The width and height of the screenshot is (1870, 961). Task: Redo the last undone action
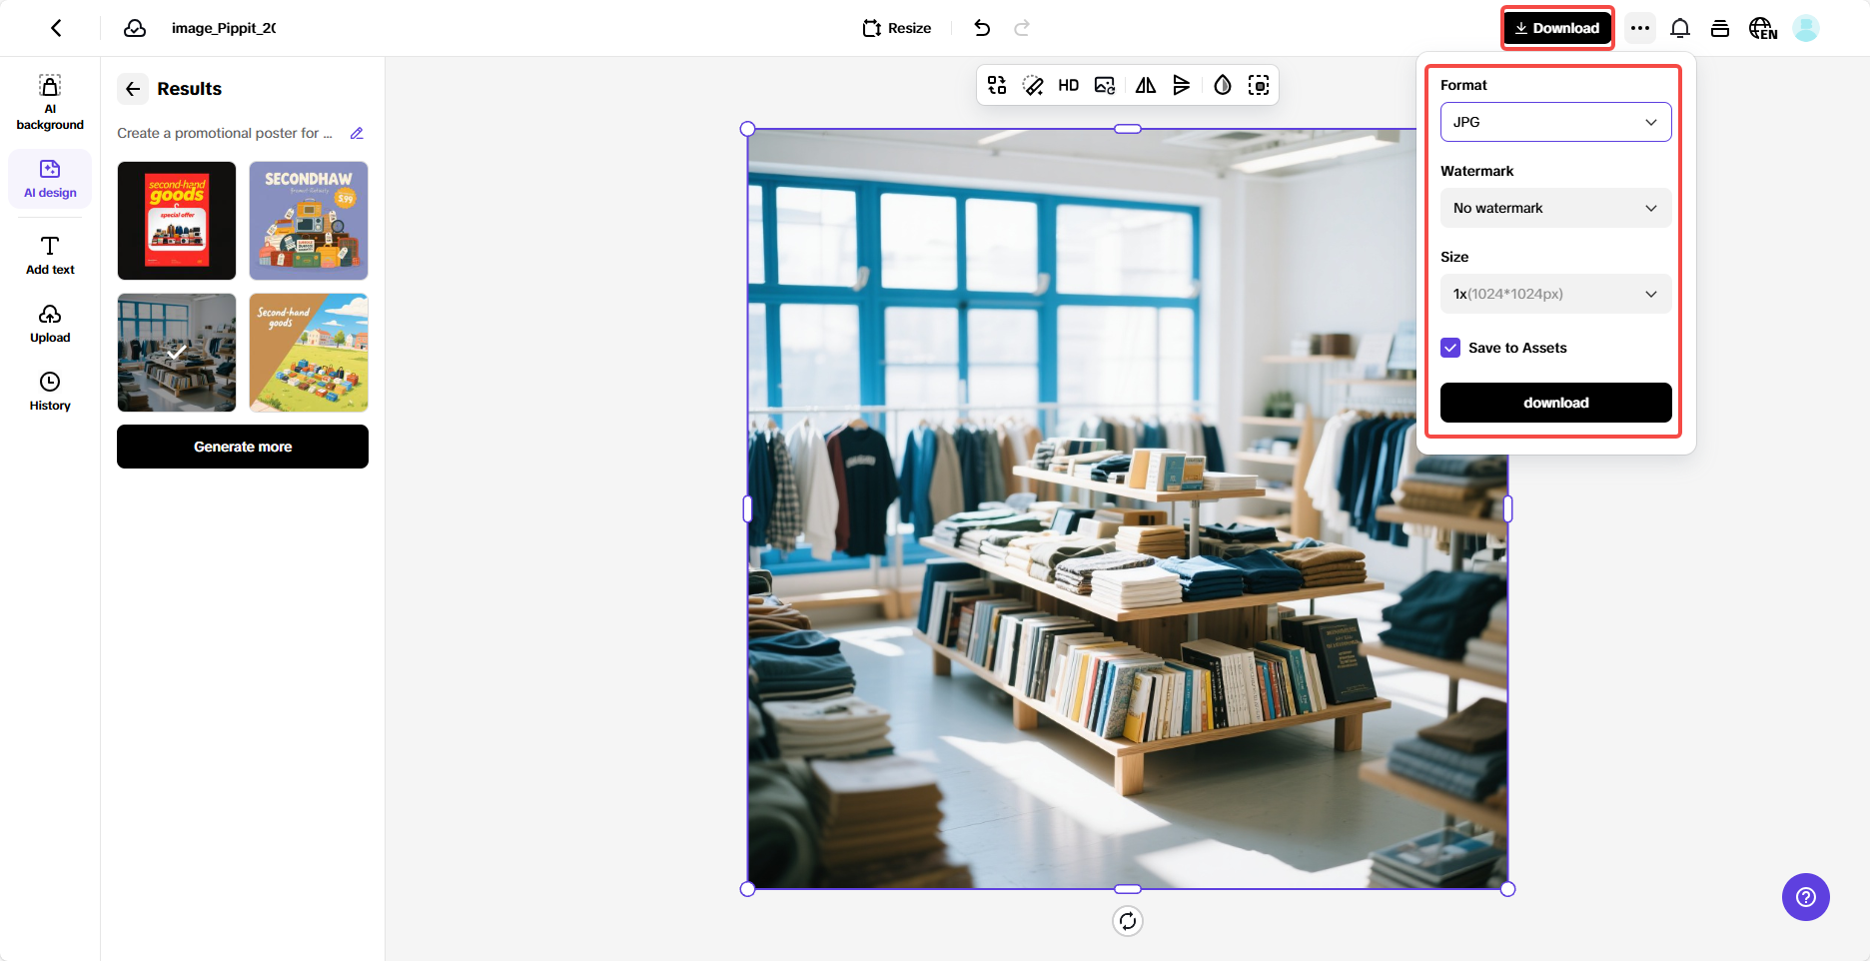coord(1022,28)
